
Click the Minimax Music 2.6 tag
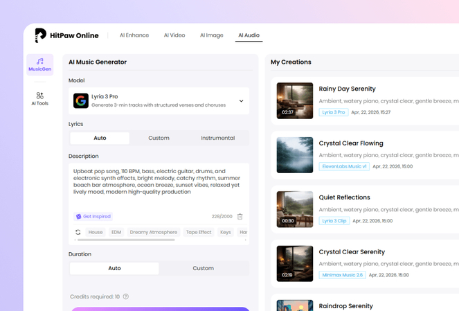coord(343,275)
